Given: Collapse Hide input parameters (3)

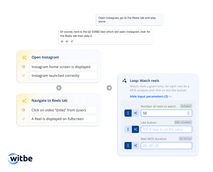Looking at the screenshot, I should click(149, 96).
